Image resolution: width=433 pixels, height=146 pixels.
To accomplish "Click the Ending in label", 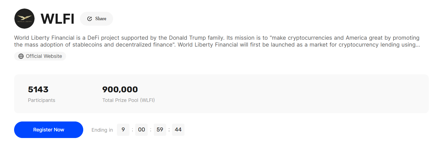I will 102,130.
